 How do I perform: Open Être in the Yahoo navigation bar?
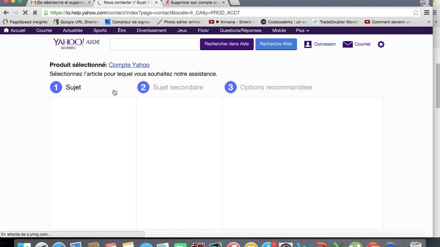point(122,31)
